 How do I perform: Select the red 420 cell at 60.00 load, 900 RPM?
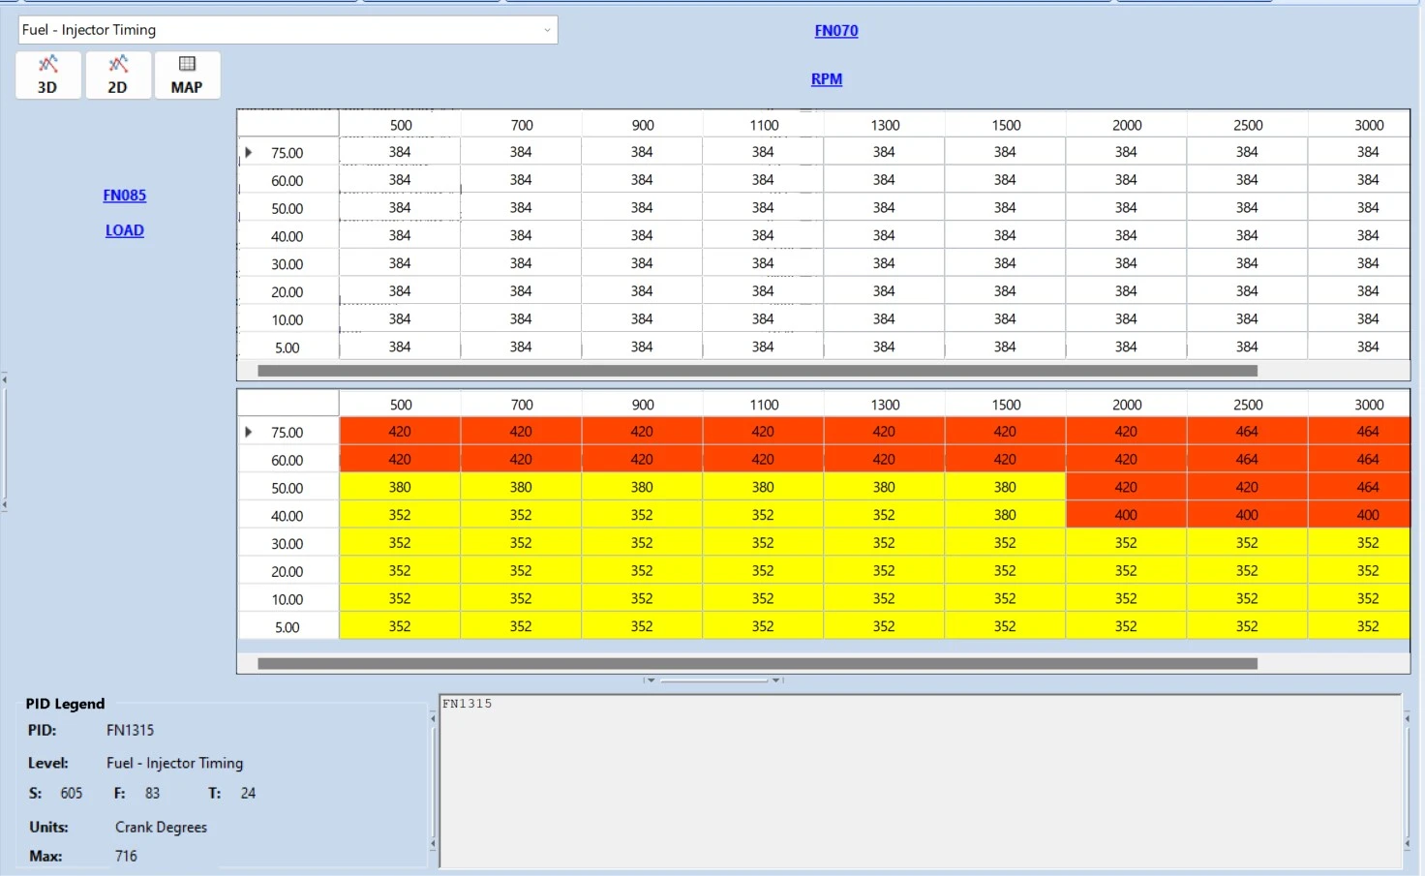(642, 460)
